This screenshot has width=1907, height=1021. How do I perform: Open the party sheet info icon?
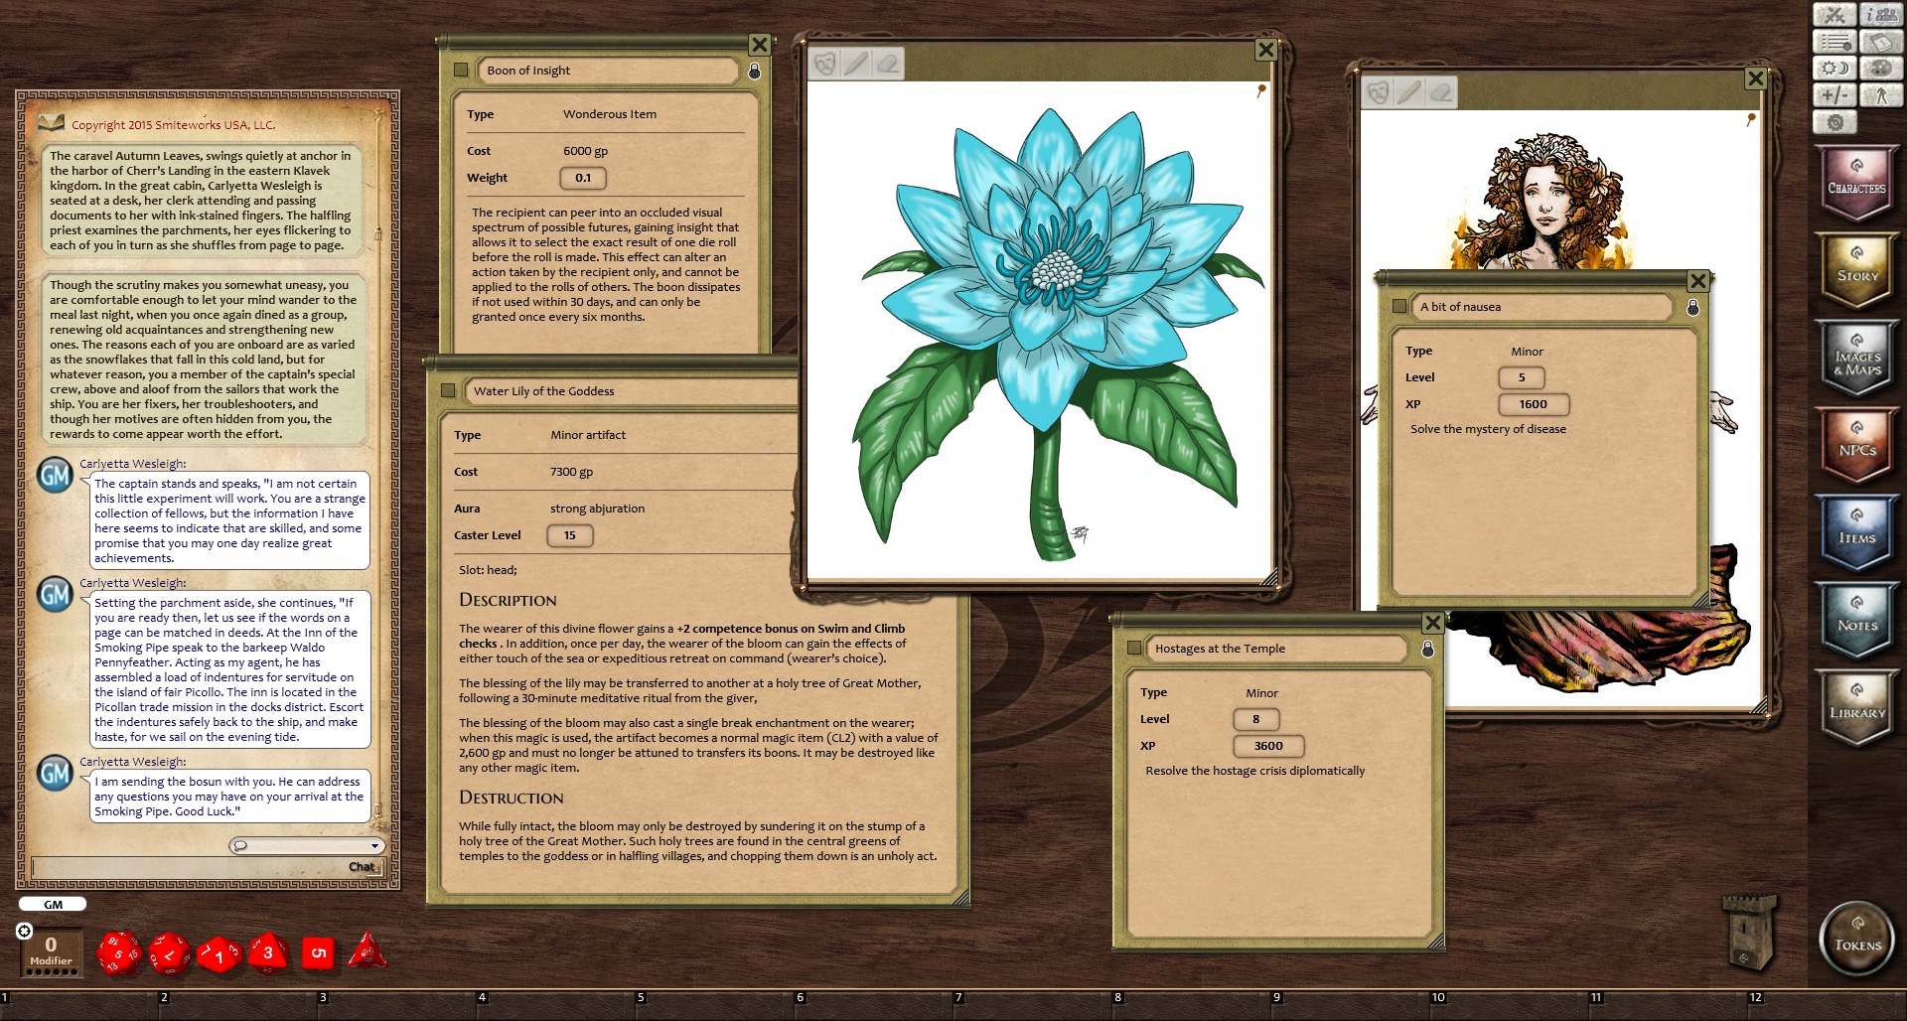point(1881,15)
